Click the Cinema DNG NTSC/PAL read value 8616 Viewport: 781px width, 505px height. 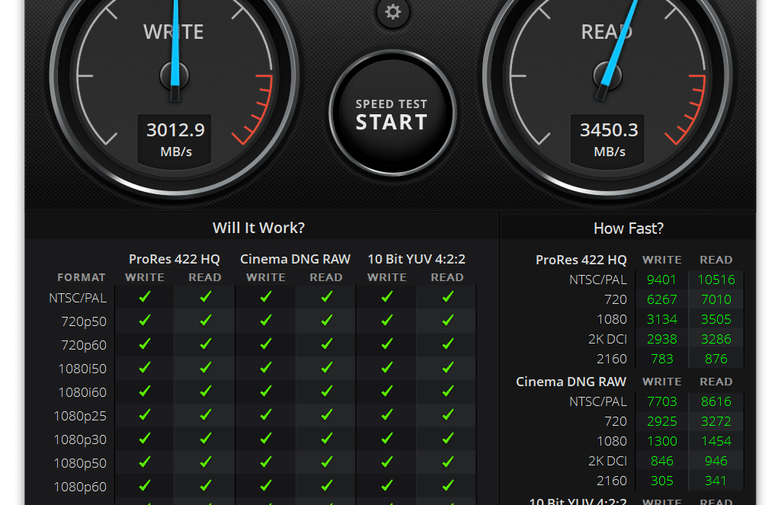(x=716, y=401)
